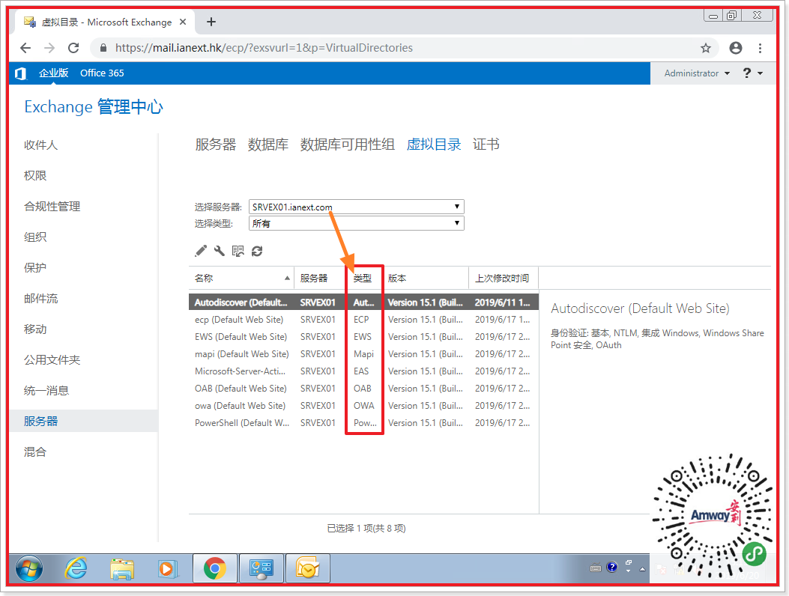Reload the current page

point(73,48)
